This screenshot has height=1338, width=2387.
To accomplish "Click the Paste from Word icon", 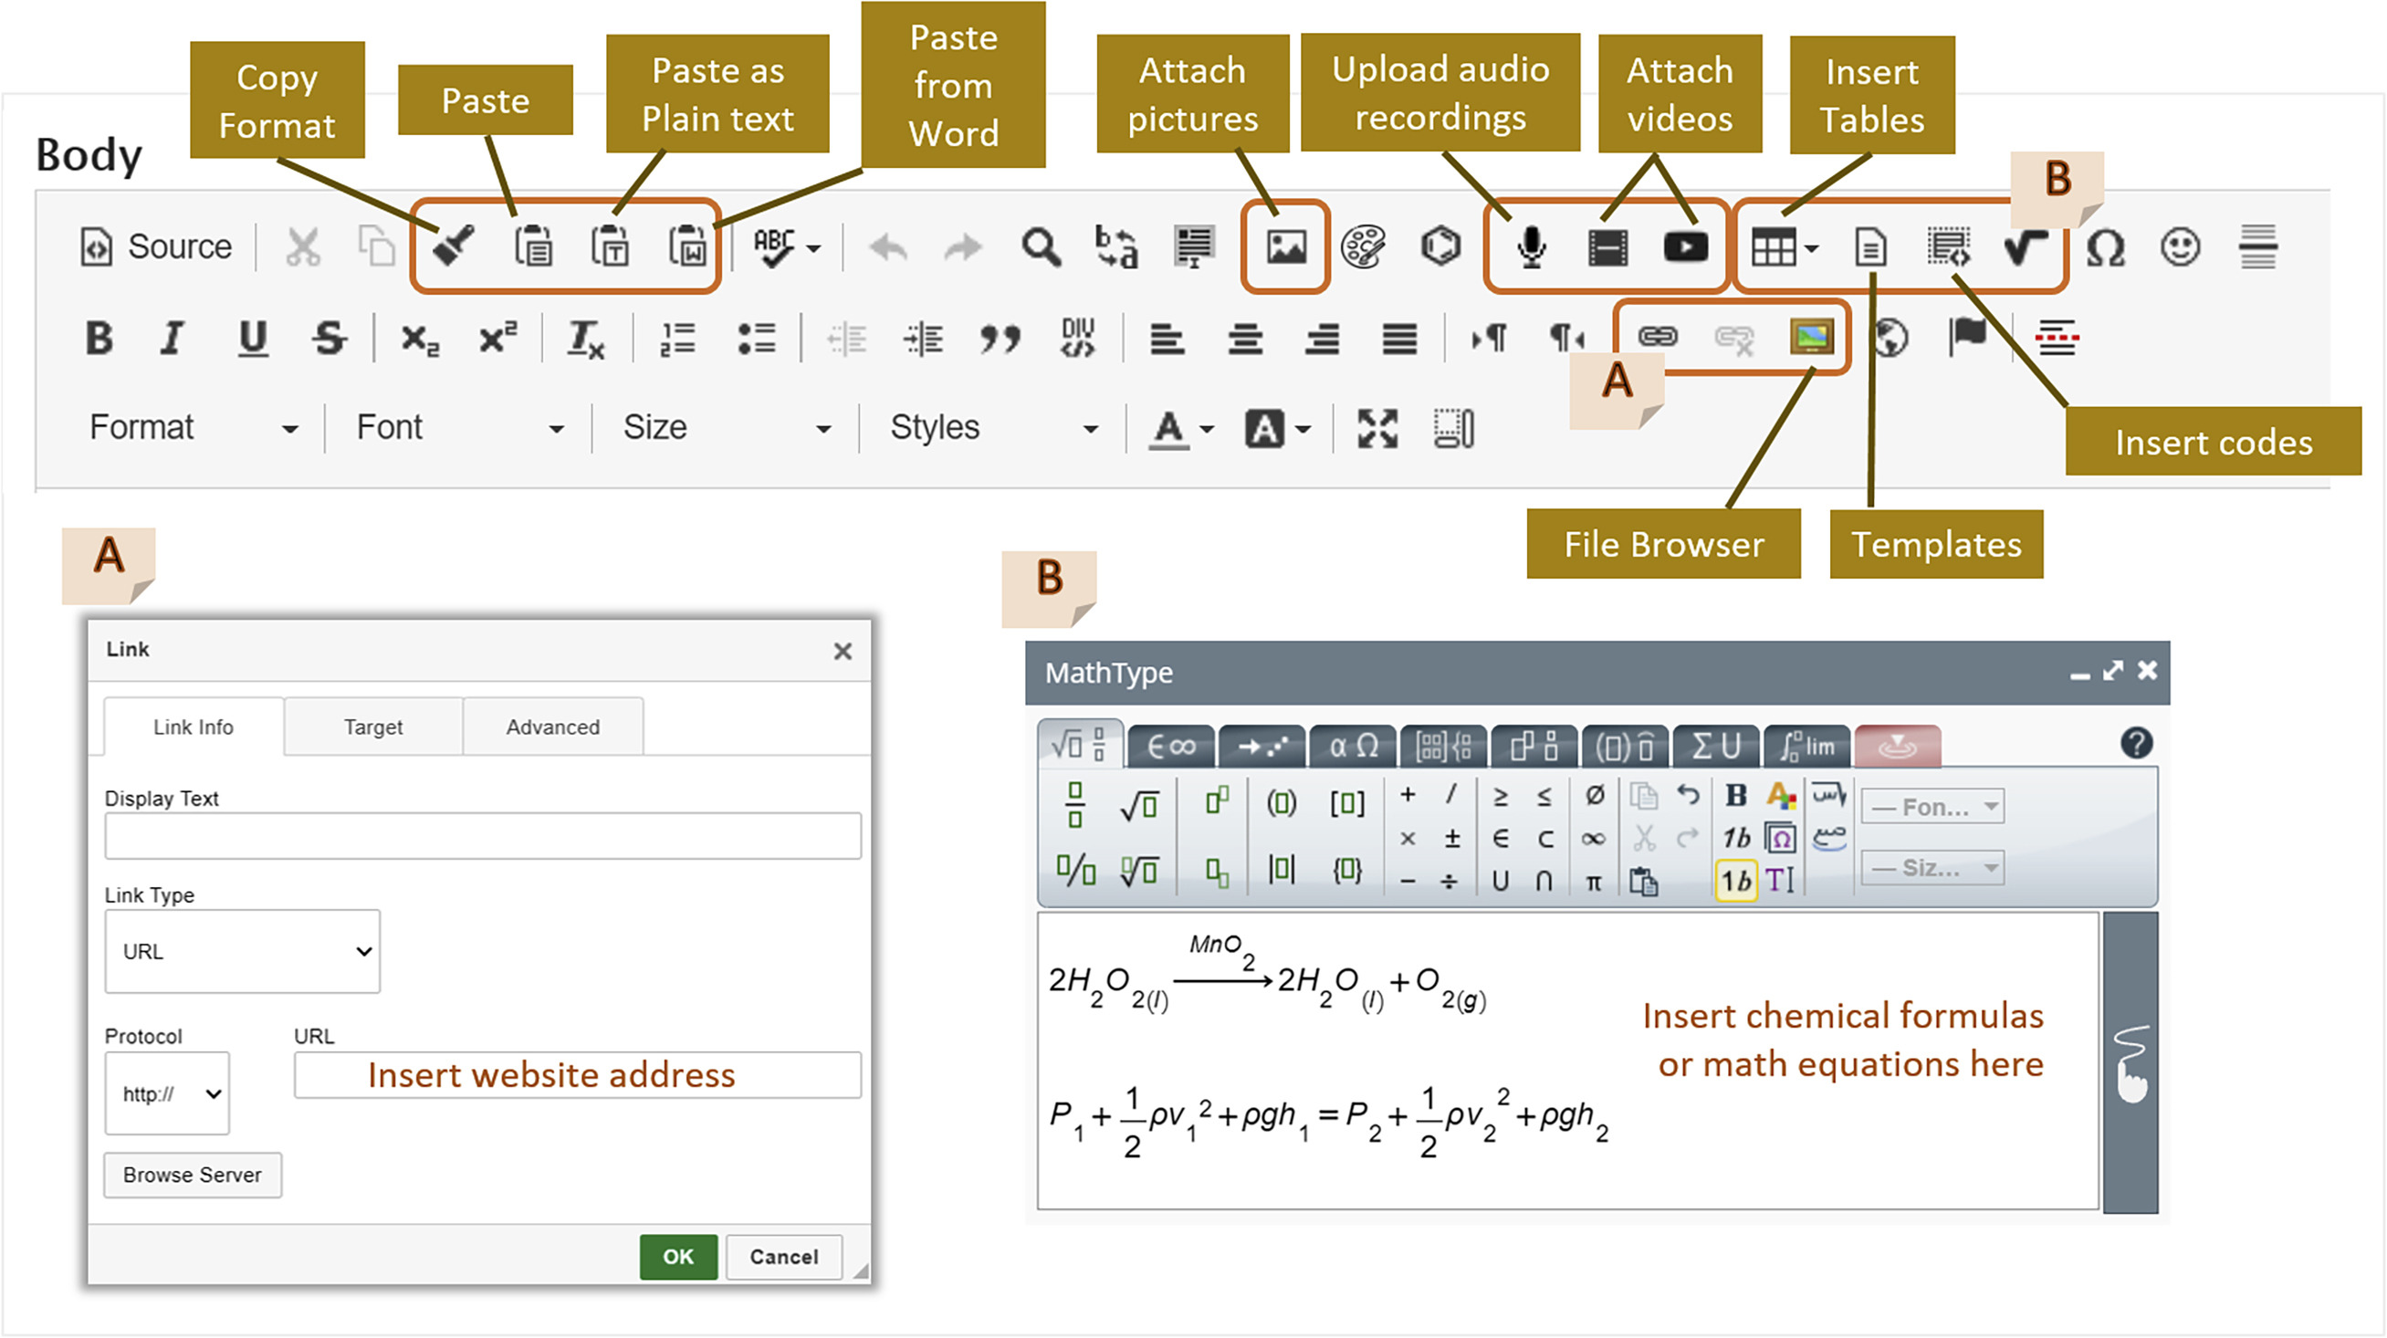I will (x=686, y=246).
